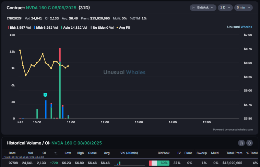This screenshot has height=167, width=260.
Task: Toggle Mid 6,252 Vol legend series
Action: [46, 28]
